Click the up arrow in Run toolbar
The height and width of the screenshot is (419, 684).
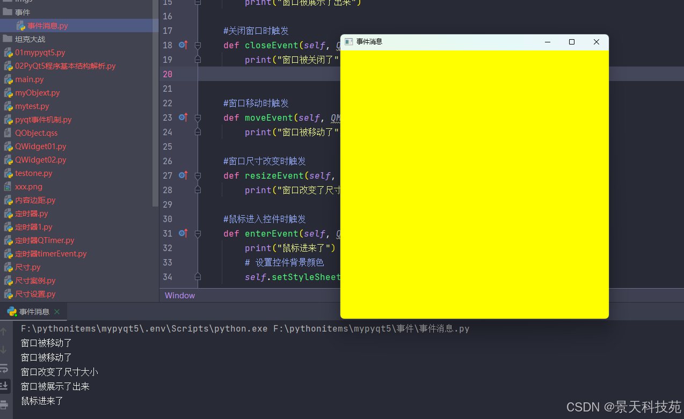coord(4,332)
